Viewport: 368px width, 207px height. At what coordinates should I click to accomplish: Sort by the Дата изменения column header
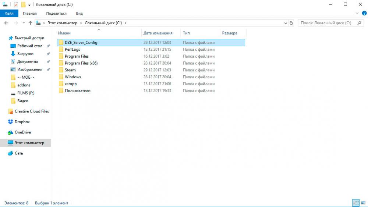coord(158,33)
